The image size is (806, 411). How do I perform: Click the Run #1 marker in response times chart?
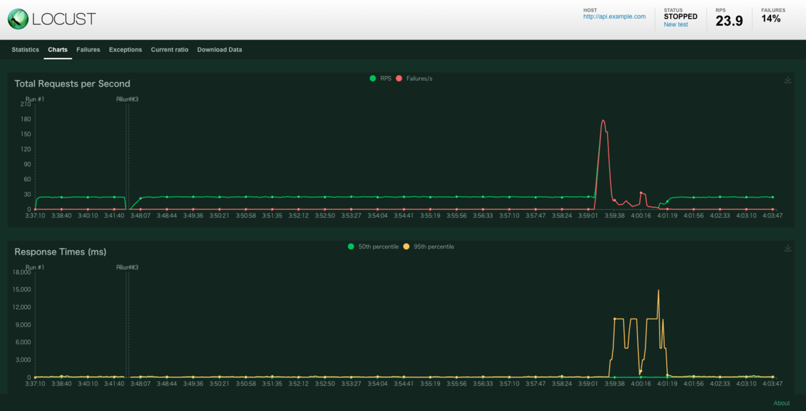pos(35,267)
